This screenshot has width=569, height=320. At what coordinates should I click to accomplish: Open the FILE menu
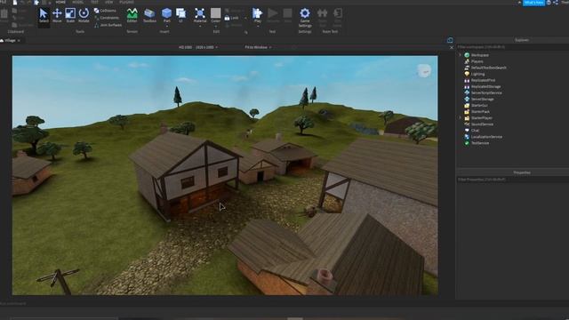pyautogui.click(x=4, y=2)
